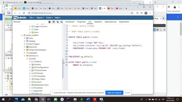Screen dimensions: 182x102
Task: Reload the pgAdmin browser page
Action: 24,13
